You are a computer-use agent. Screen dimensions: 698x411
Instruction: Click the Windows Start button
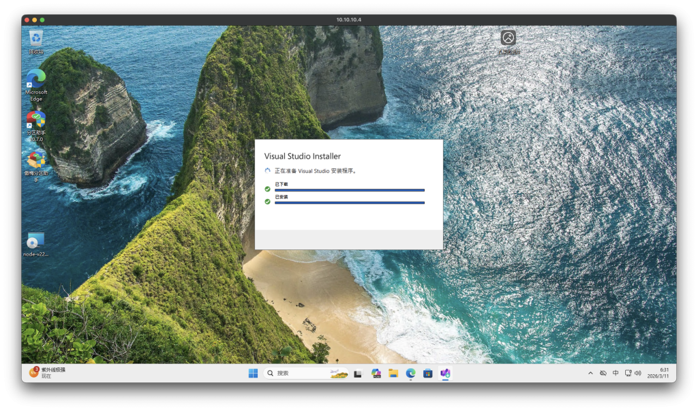(253, 374)
